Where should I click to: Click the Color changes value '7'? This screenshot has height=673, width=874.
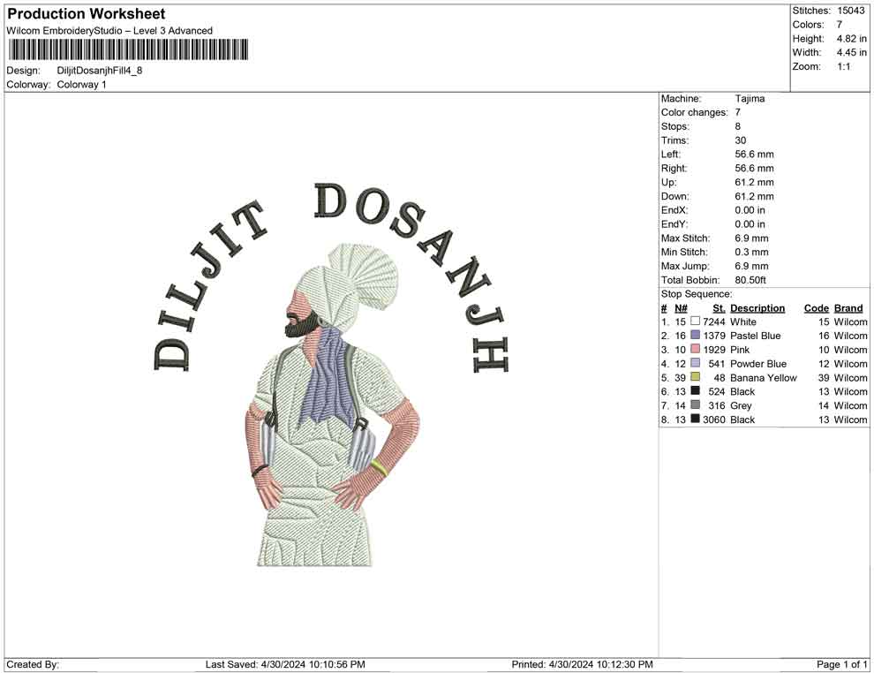pyautogui.click(x=738, y=113)
